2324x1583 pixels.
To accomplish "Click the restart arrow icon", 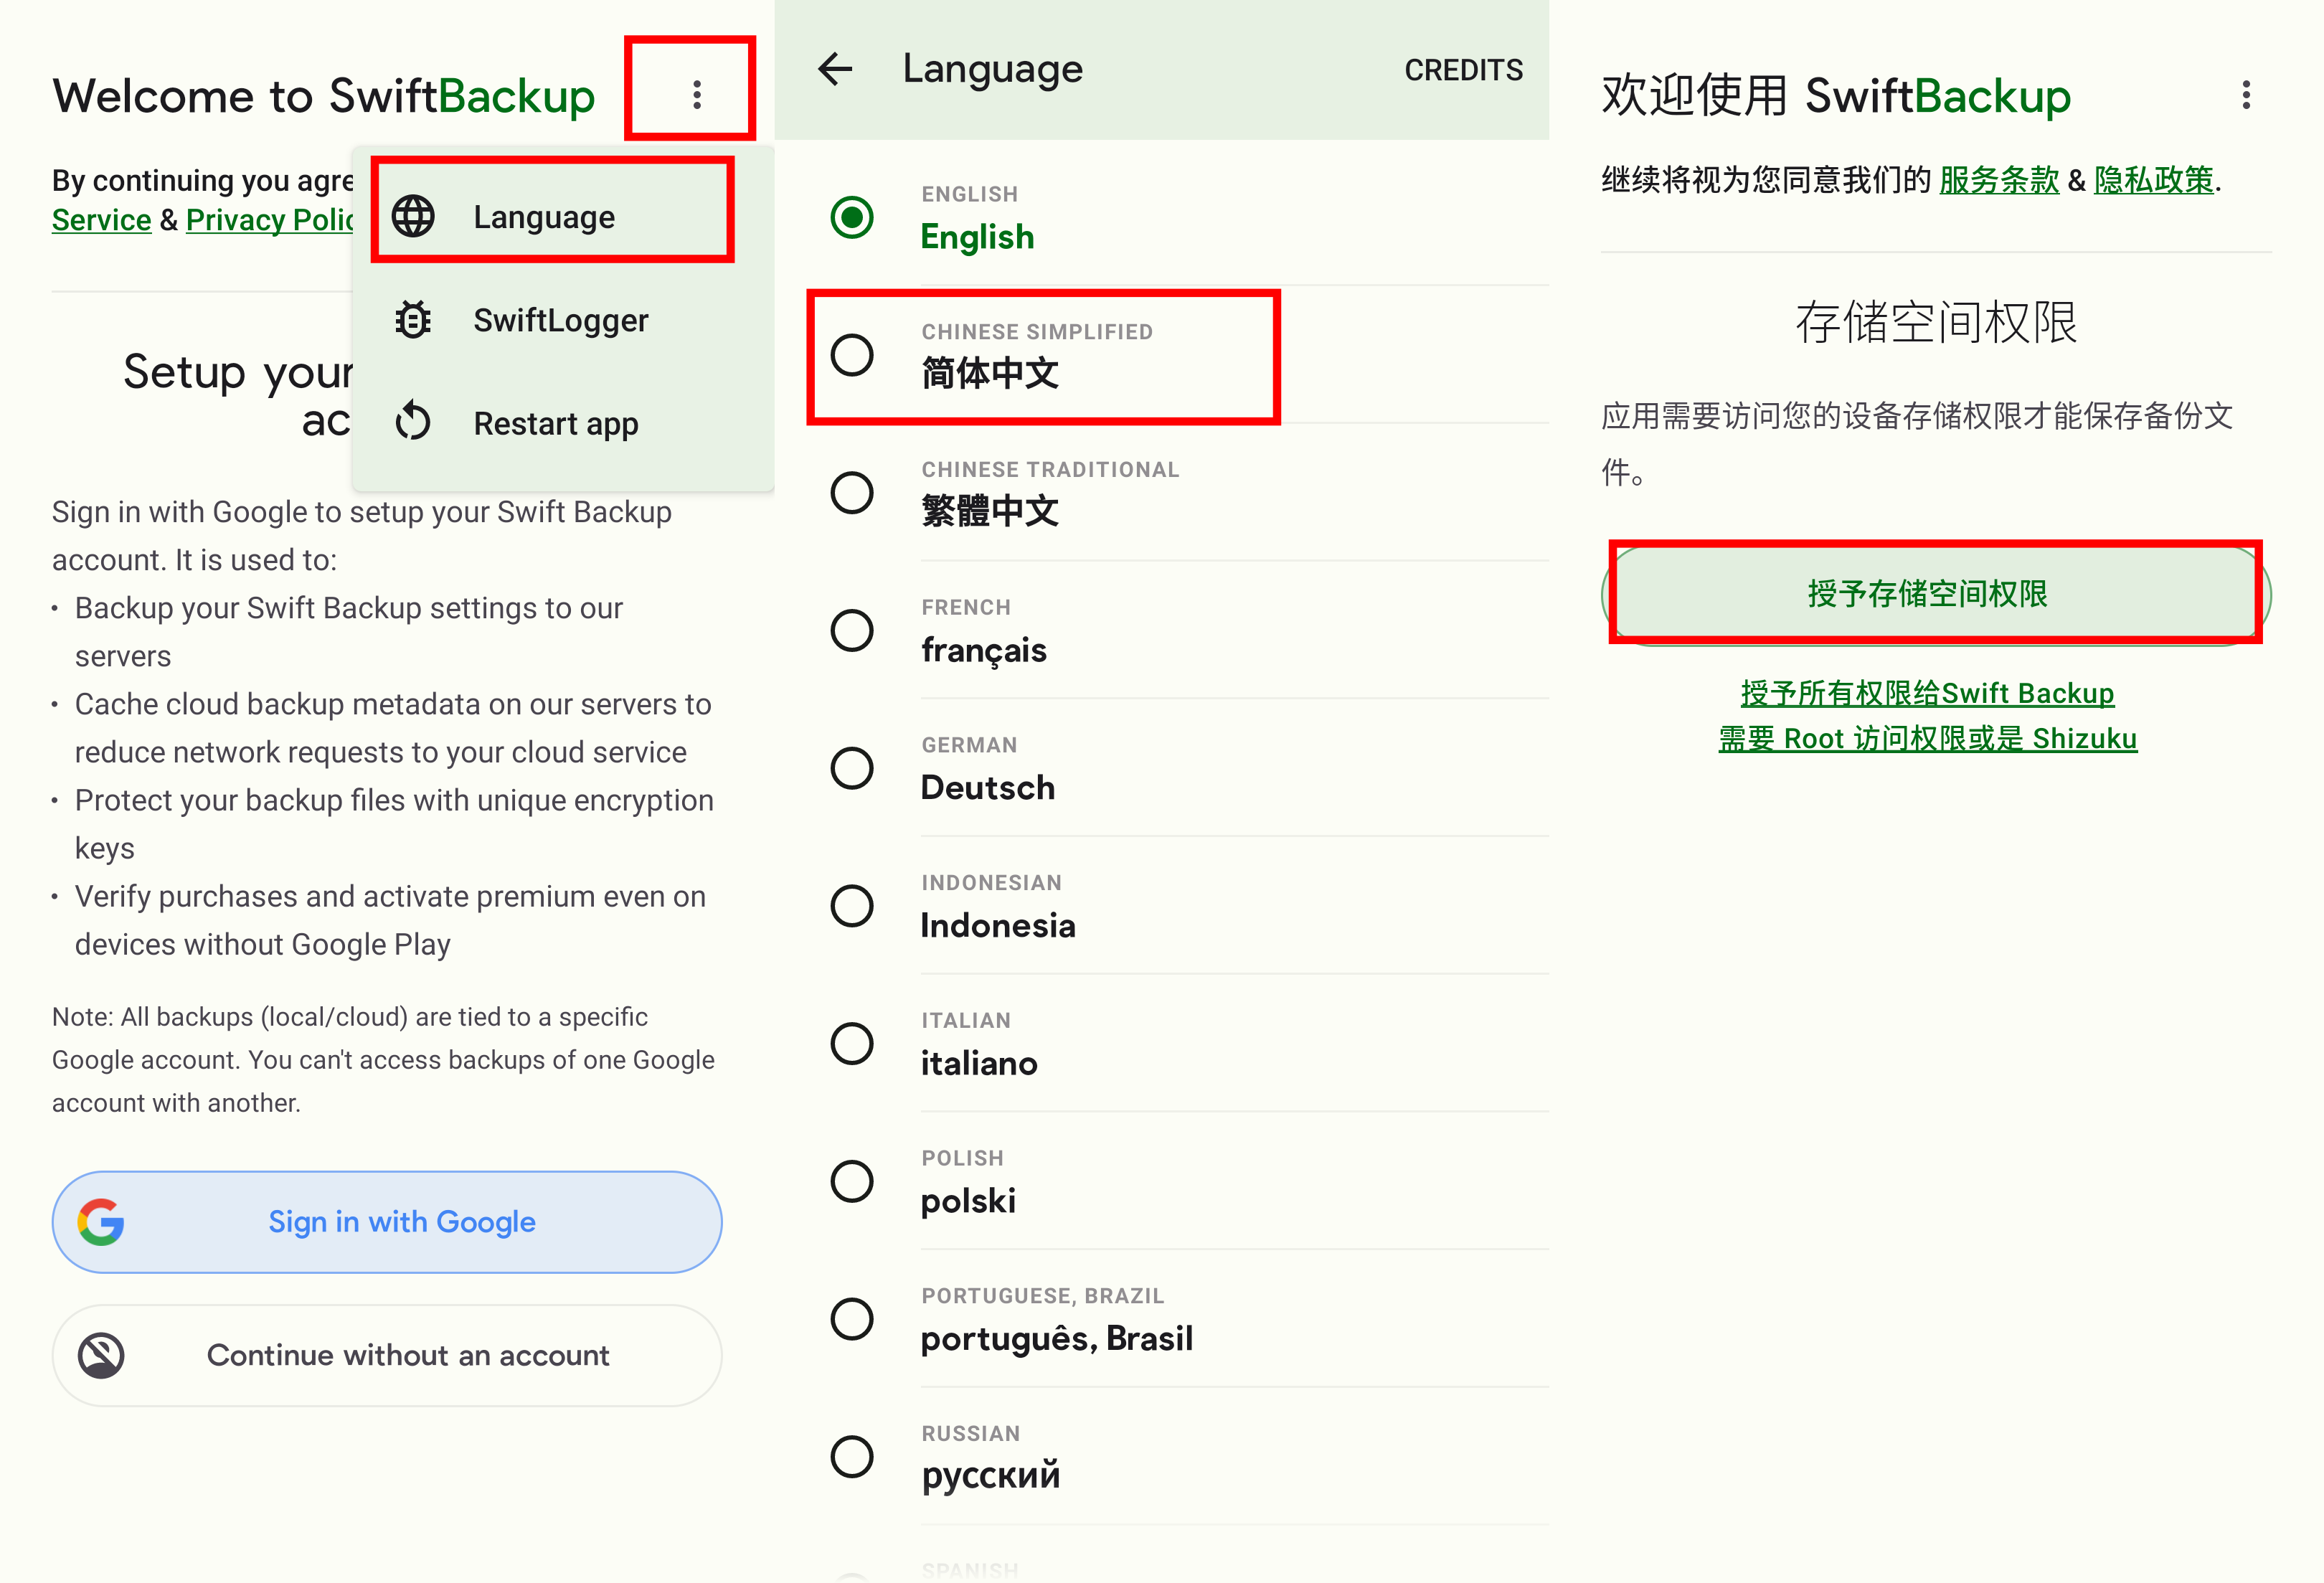I will click(x=413, y=422).
